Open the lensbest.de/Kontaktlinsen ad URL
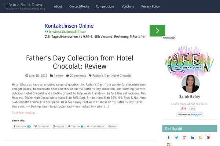The width and height of the screenshot is (220, 146). 67,32
